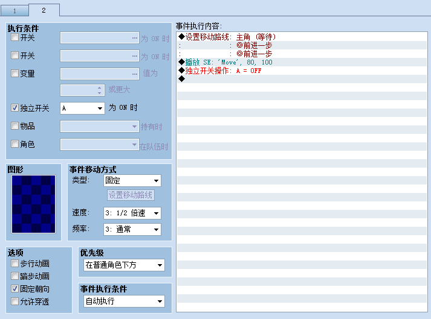Select event page tab 2
Image resolution: width=431 pixels, height=319 pixels.
(44, 10)
